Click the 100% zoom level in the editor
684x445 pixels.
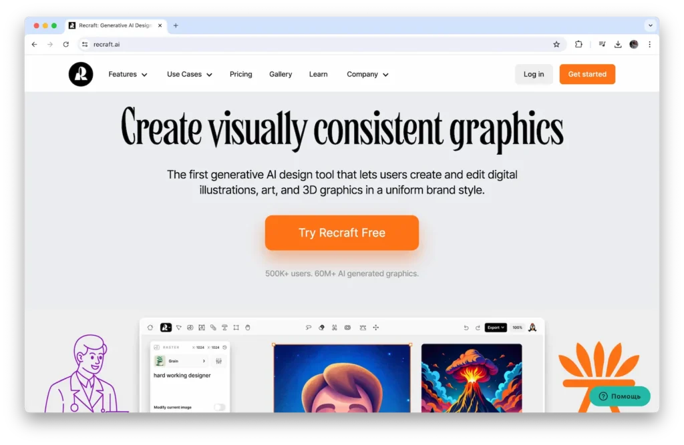517,328
